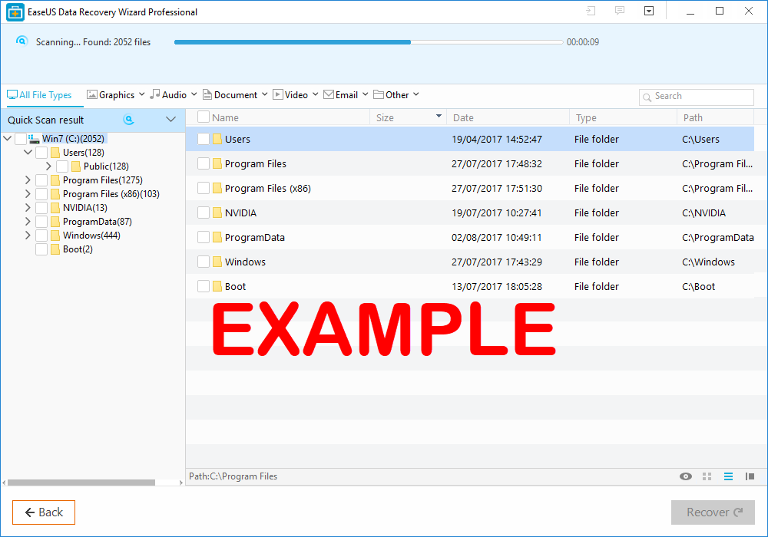This screenshot has height=537, width=768.
Task: Sort by the Type column header
Action: coord(586,117)
